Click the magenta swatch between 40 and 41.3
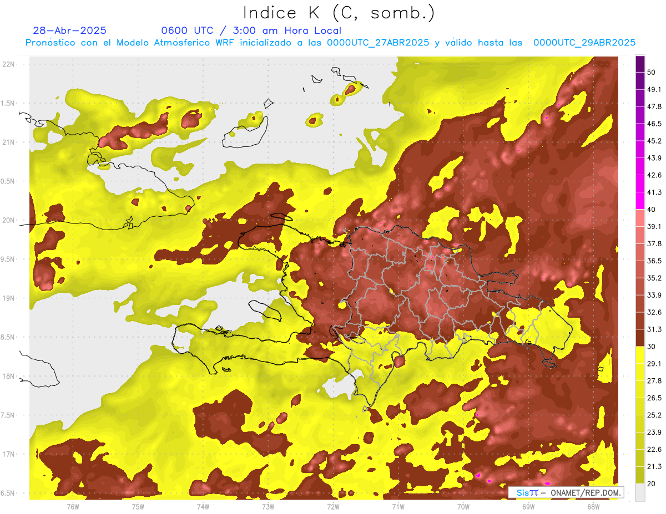This screenshot has height=514, width=666. (640, 201)
